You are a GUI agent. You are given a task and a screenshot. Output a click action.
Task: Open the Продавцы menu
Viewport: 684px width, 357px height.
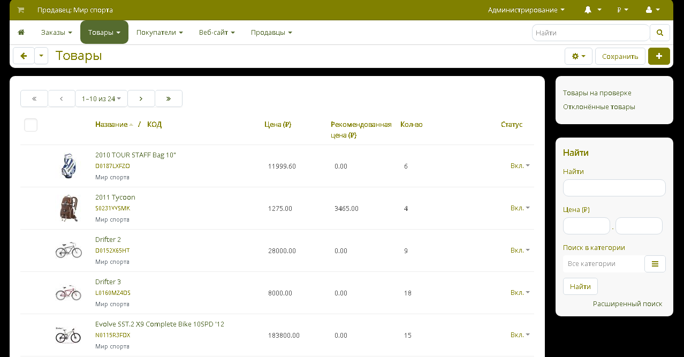tap(271, 32)
